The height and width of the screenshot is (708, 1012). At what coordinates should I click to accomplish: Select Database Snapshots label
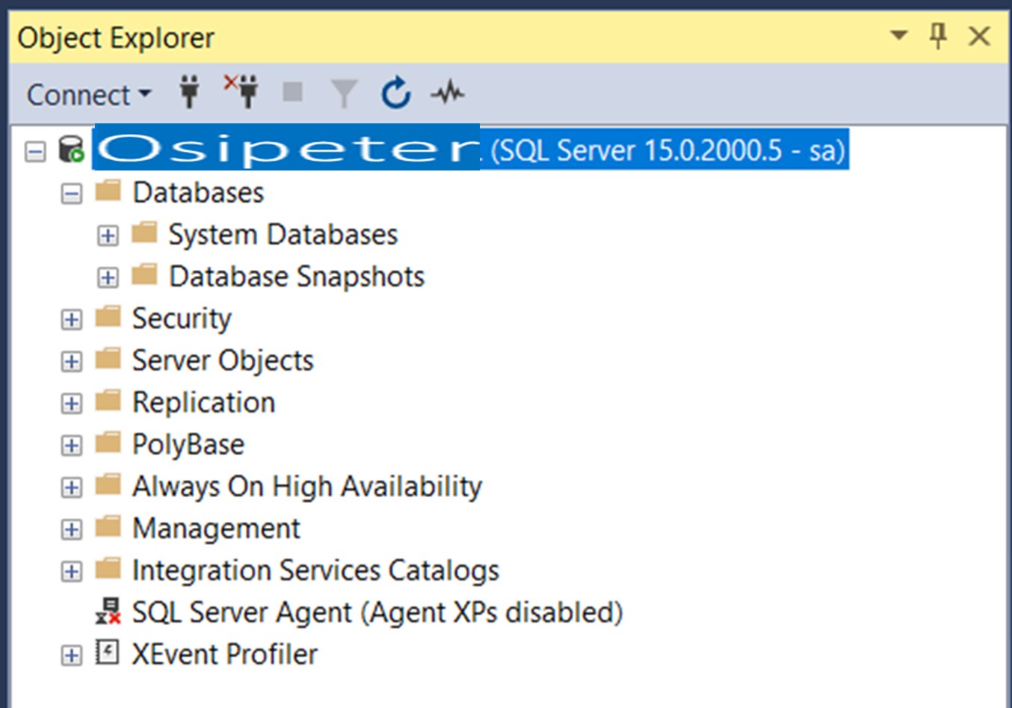pos(297,277)
